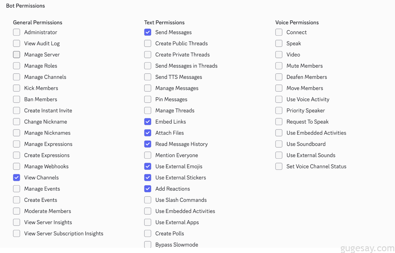
Task: Check the Mention Everyone box
Action: click(x=148, y=155)
